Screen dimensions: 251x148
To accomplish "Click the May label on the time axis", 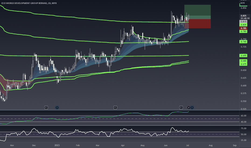I will 142,145.
